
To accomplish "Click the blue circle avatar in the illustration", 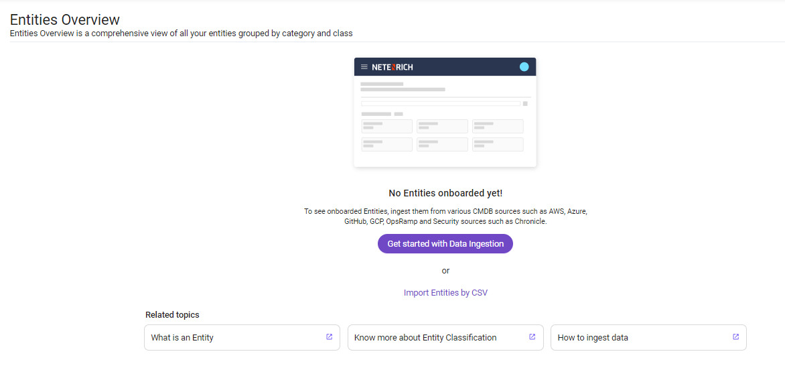I will tap(524, 67).
